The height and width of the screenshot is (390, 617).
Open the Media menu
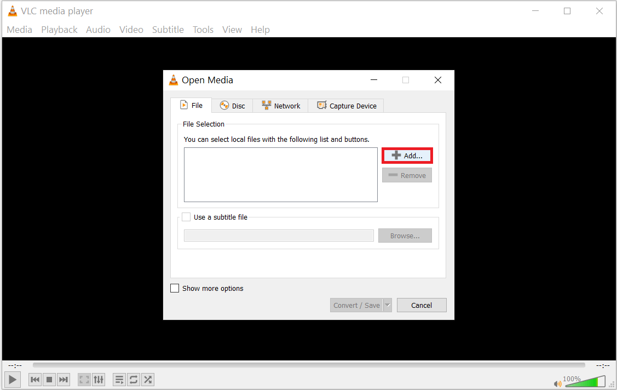coord(20,30)
